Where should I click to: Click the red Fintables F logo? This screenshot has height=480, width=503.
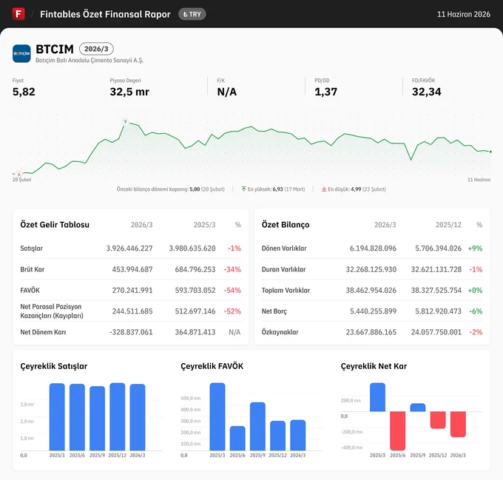click(18, 14)
